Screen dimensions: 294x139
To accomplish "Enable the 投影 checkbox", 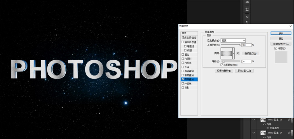I will coord(183,88).
